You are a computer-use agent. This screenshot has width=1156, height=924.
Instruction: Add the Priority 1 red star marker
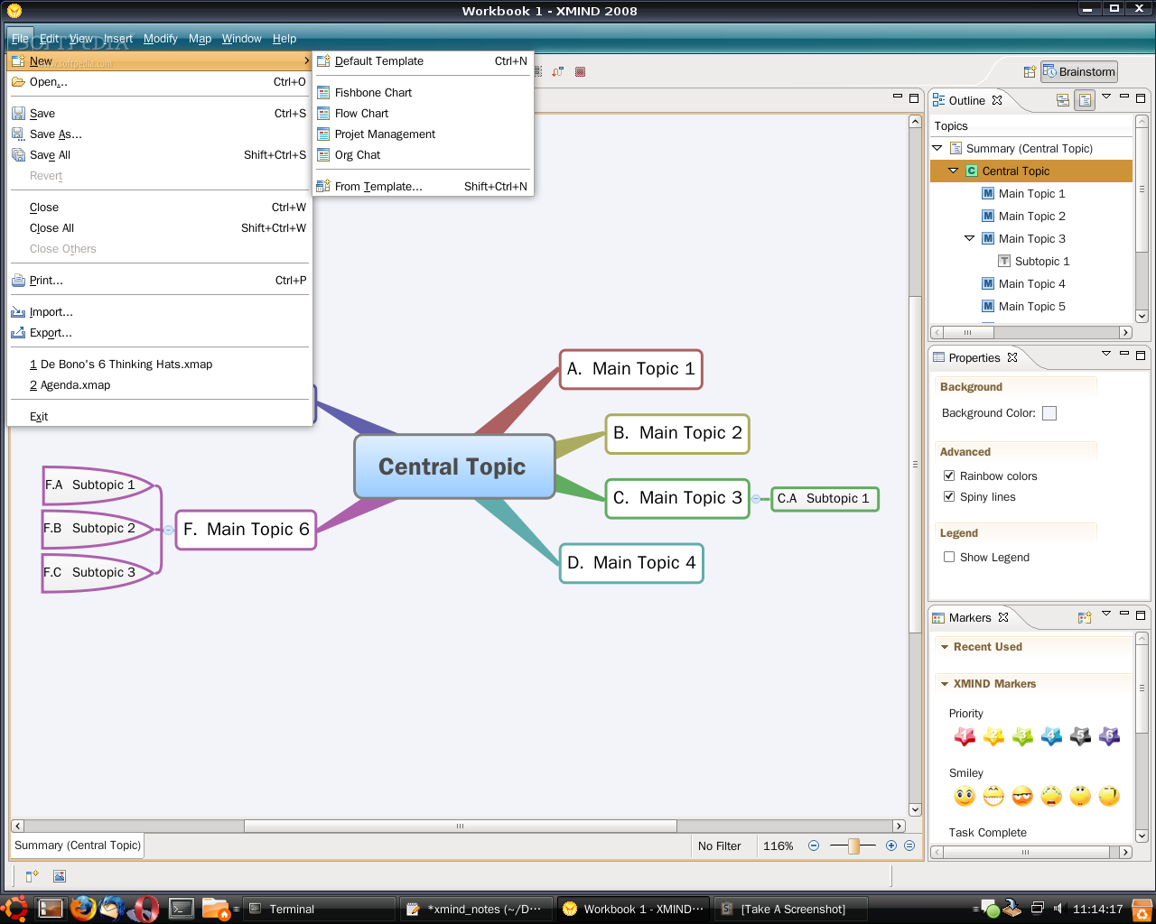coord(965,737)
